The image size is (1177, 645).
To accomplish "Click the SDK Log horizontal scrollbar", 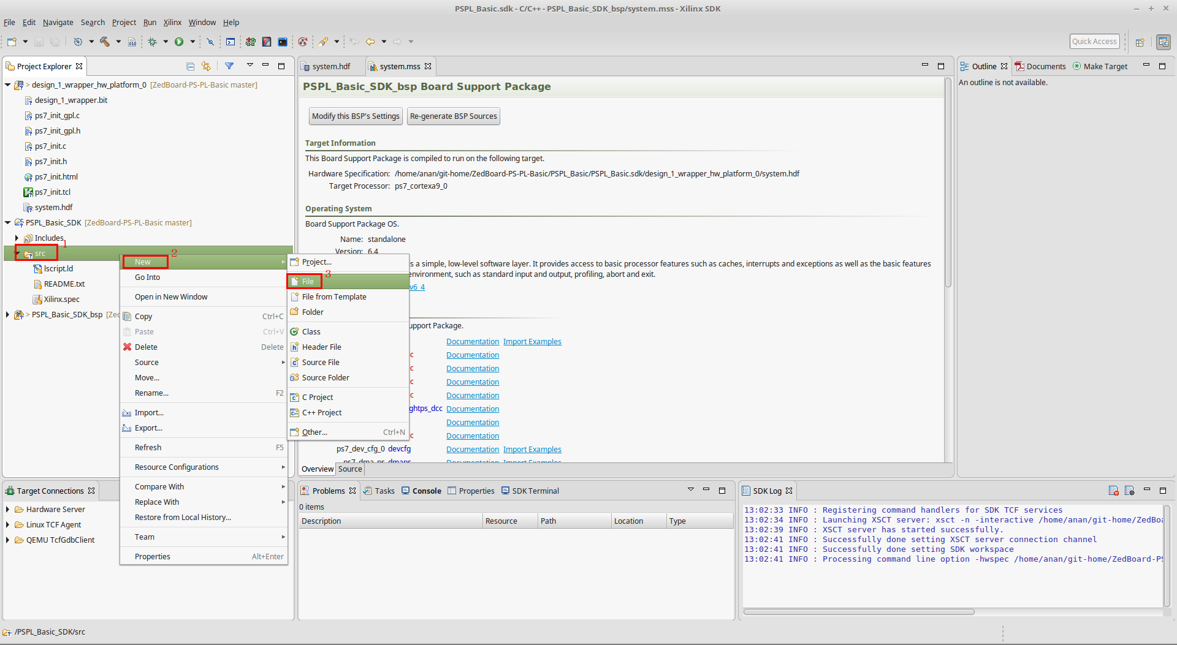I will [858, 611].
